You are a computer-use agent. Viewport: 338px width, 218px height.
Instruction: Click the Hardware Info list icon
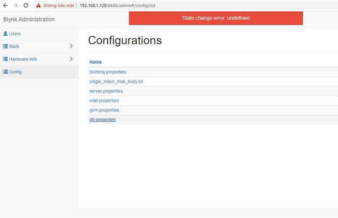(5, 59)
